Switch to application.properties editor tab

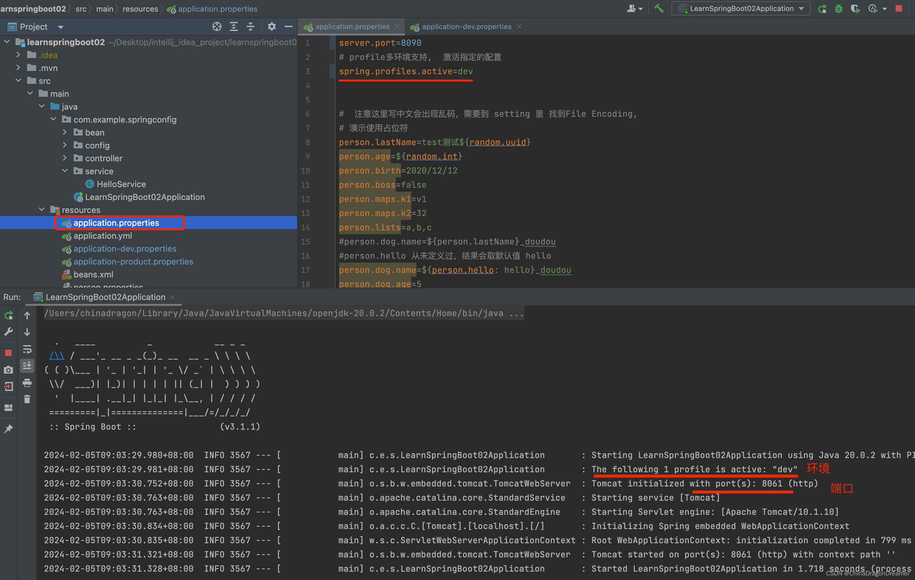tap(352, 26)
